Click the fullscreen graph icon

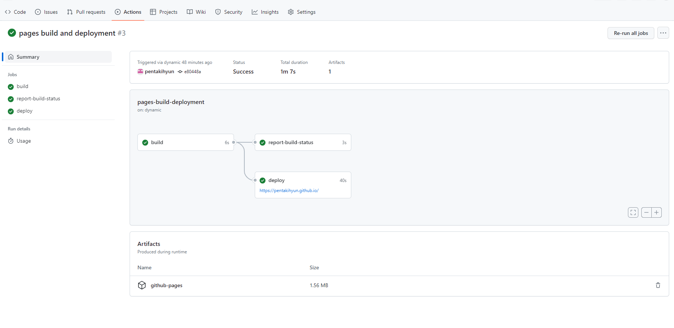pyautogui.click(x=633, y=212)
